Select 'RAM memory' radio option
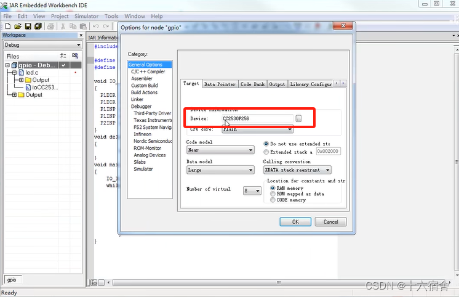The image size is (459, 297). click(273, 188)
